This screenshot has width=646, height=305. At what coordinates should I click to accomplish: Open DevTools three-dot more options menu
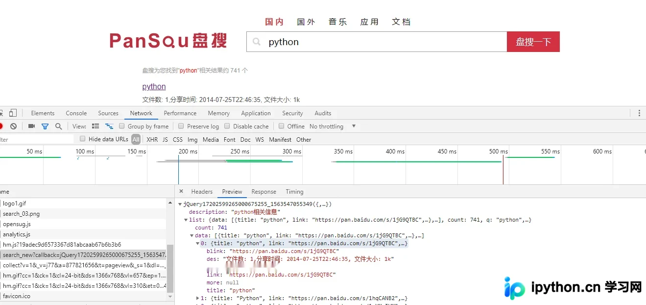639,113
